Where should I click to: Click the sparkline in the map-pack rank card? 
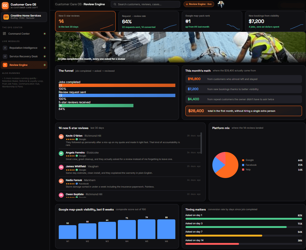coord(233,27)
